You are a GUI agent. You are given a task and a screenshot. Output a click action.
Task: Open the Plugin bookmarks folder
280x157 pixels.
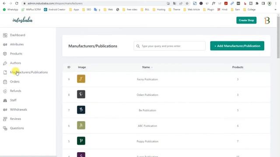[x=208, y=10]
